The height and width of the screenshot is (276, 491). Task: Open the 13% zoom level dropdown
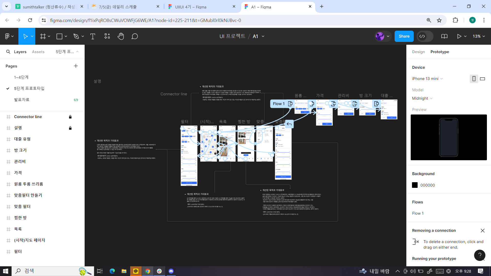click(x=479, y=36)
